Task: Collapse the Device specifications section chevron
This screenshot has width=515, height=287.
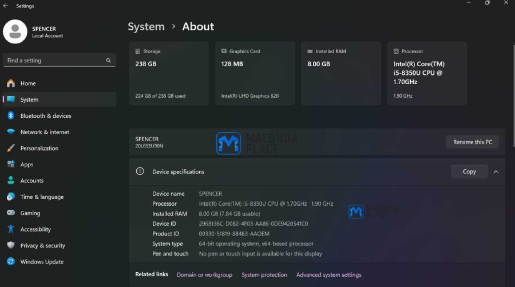Action: pyautogui.click(x=496, y=172)
